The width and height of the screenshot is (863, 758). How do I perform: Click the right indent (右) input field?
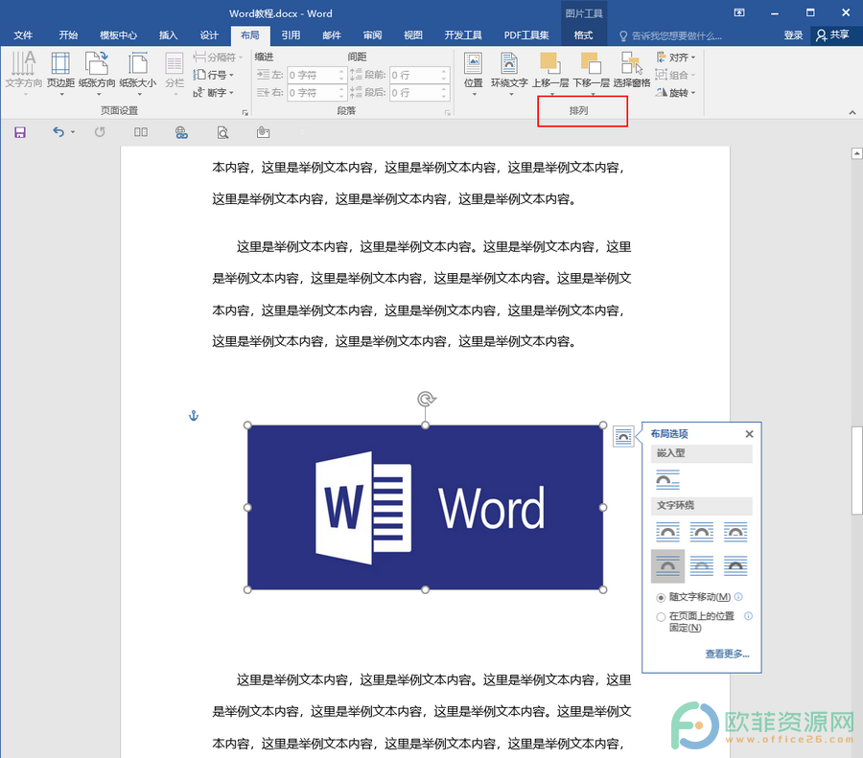[316, 92]
